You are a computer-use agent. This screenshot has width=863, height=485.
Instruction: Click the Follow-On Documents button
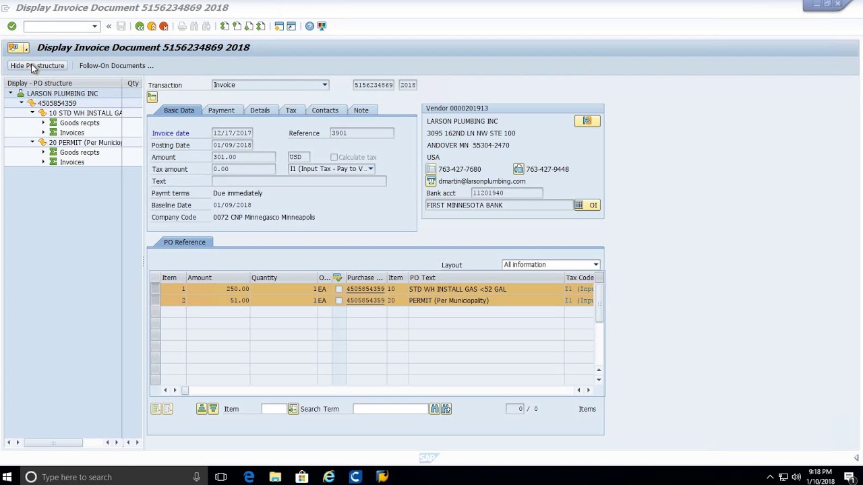tap(116, 66)
